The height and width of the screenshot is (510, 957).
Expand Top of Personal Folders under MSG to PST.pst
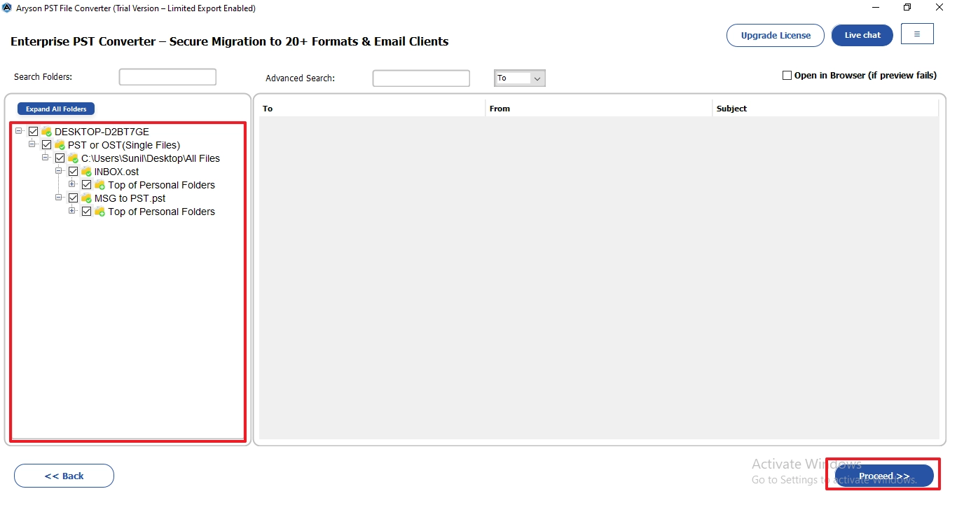(72, 211)
